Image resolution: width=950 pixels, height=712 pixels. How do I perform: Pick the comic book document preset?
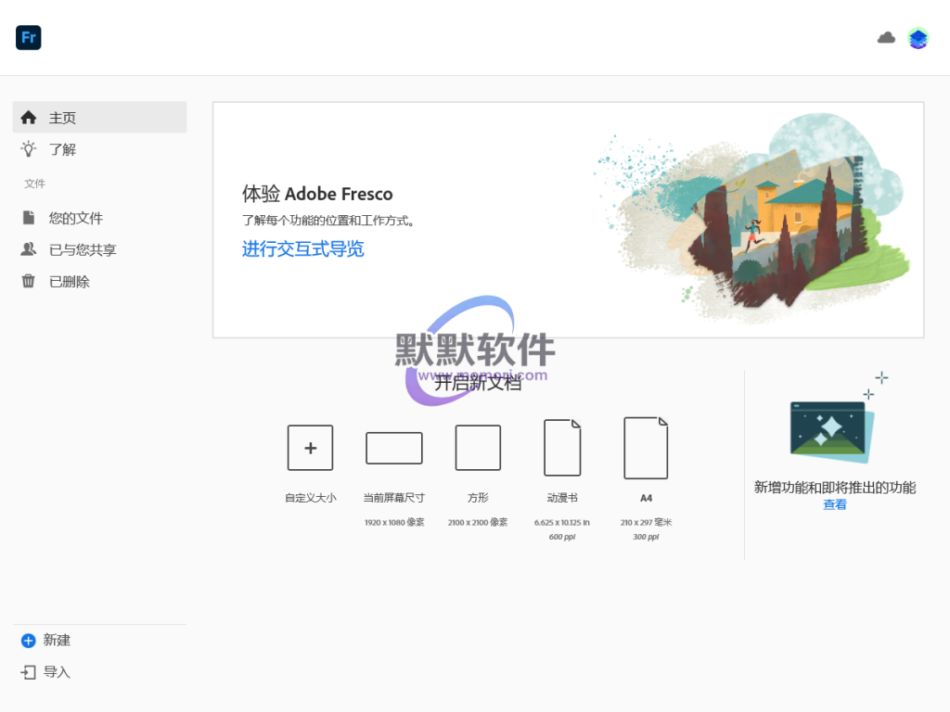pyautogui.click(x=562, y=448)
